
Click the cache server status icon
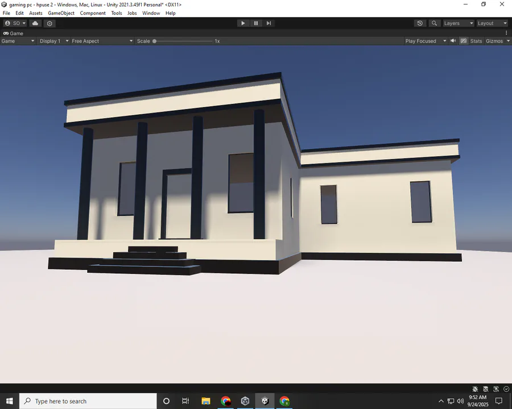(486, 389)
